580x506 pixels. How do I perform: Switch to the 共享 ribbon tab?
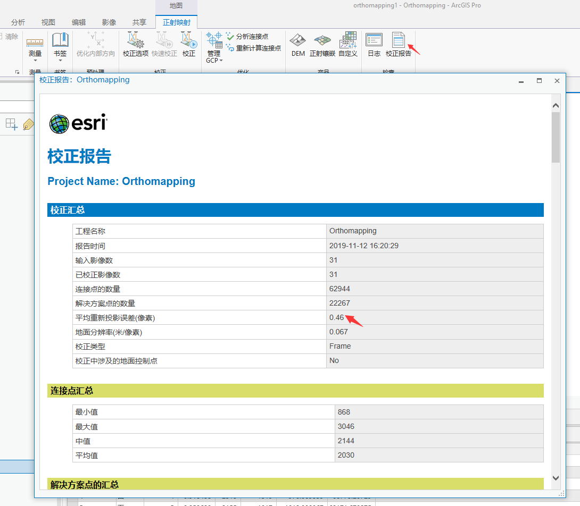click(x=139, y=22)
